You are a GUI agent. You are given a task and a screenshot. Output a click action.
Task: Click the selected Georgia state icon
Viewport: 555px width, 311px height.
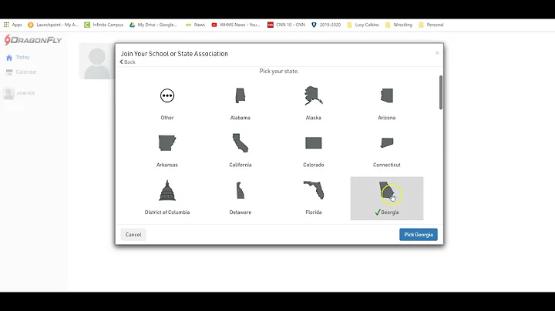[x=386, y=190]
